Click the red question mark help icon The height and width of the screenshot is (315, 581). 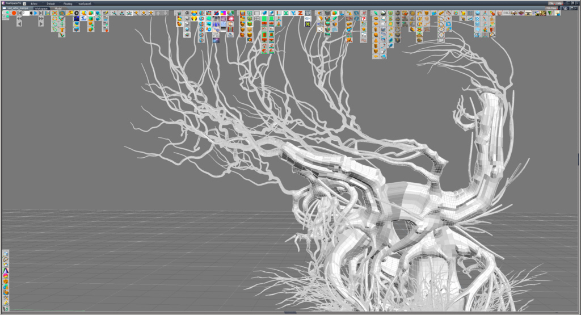tap(364, 19)
